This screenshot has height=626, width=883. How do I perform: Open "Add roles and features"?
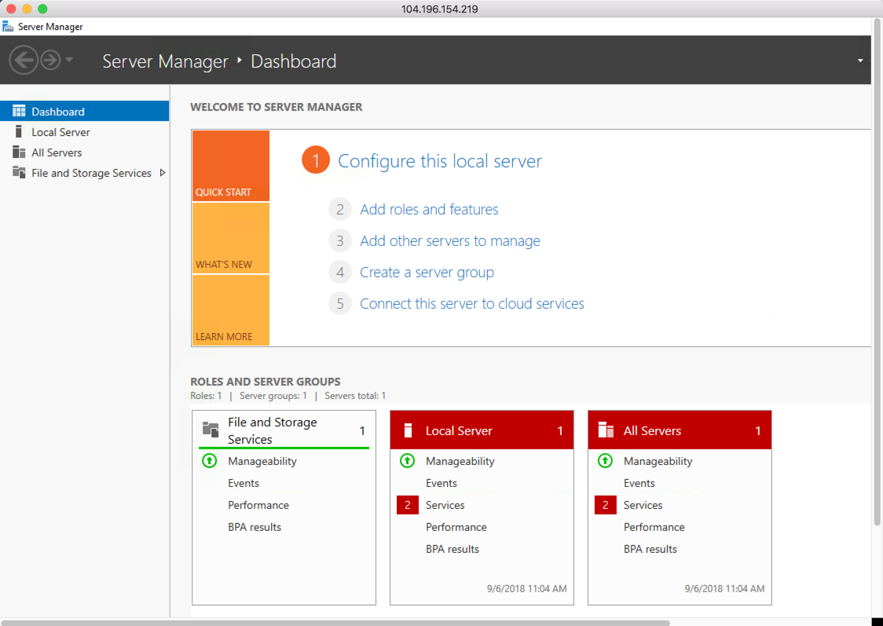(429, 209)
